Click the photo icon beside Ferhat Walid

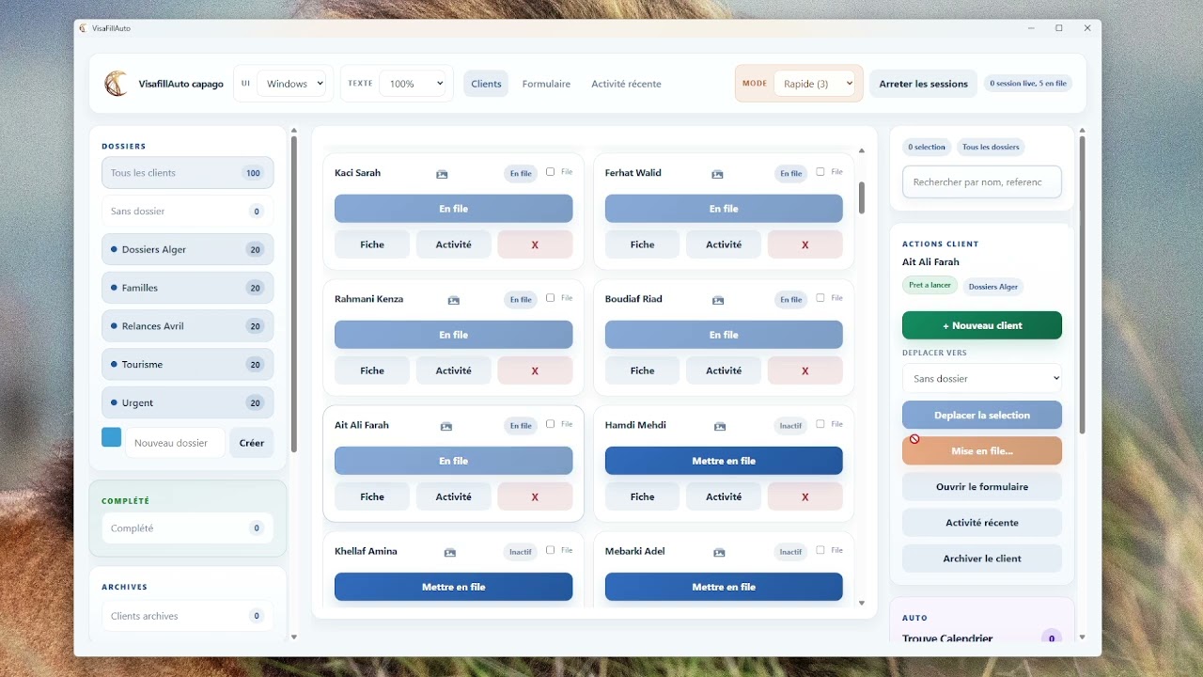tap(717, 174)
